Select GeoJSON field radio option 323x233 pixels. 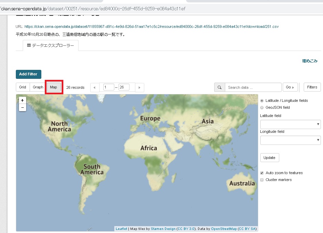tap(262, 107)
